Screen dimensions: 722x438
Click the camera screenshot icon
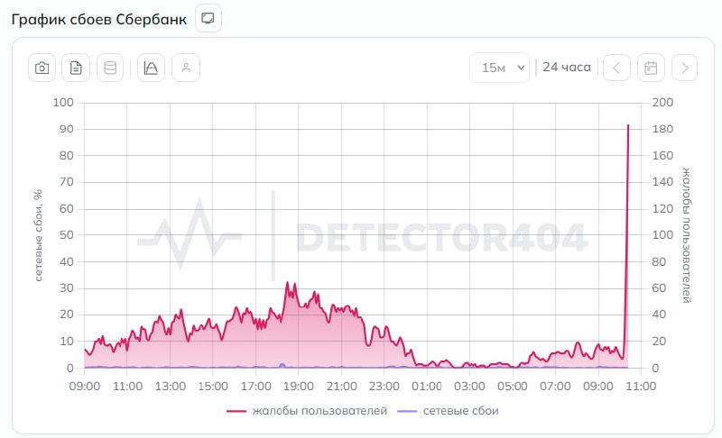coord(42,68)
